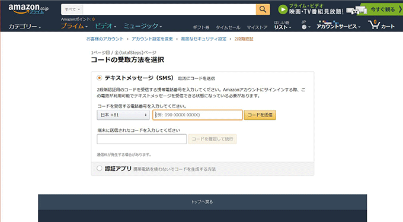Open the shopping cart icon
This screenshot has height=222, width=403.
click(373, 25)
